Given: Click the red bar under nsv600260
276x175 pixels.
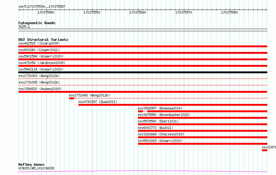Looking at the screenshot, I should click(x=143, y=53).
